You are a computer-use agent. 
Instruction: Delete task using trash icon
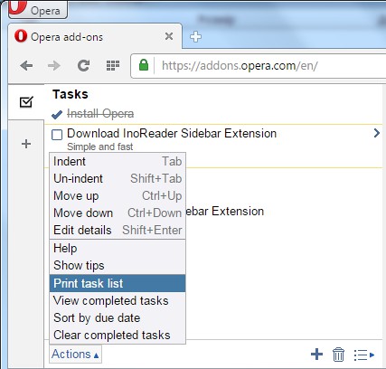pos(338,355)
